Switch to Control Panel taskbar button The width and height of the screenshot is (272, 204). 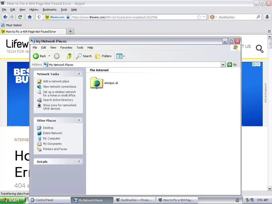pyautogui.click(x=49, y=200)
